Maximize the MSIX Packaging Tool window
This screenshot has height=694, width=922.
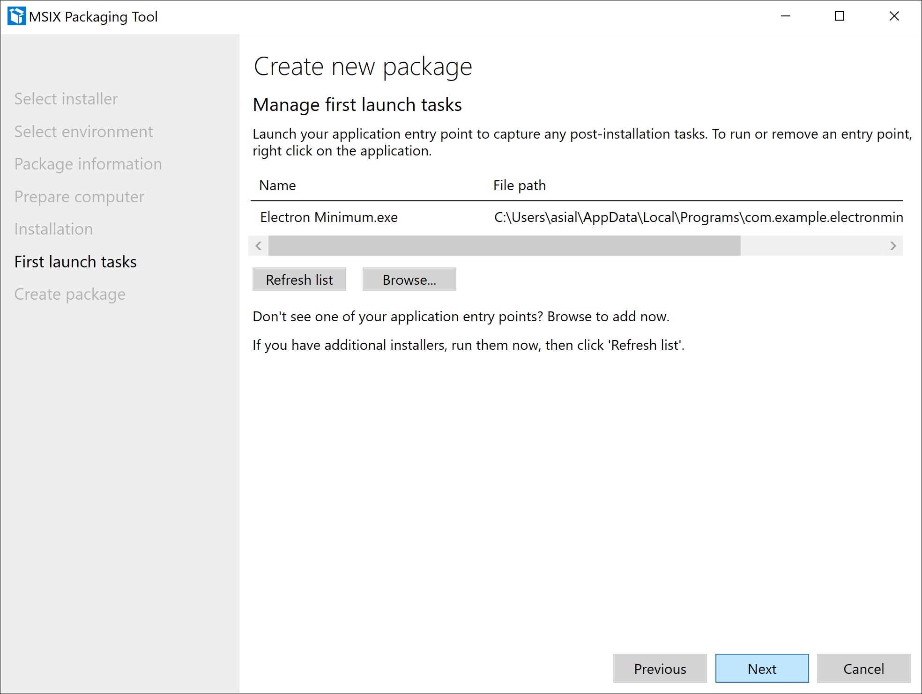coord(840,16)
